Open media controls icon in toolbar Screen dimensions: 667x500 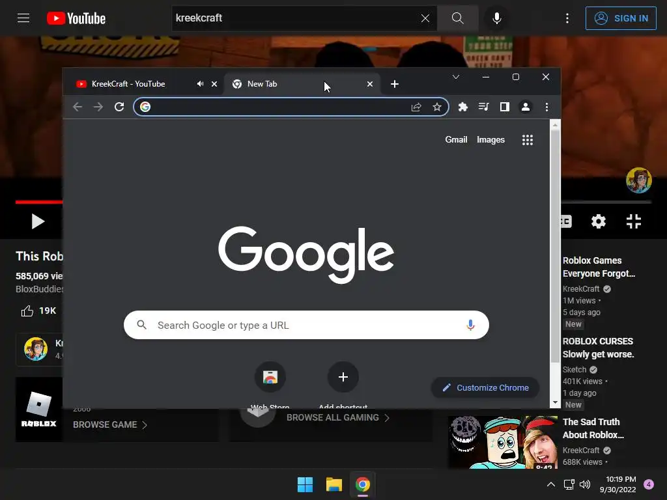point(484,107)
